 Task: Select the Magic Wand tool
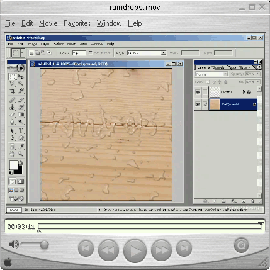click(21, 84)
